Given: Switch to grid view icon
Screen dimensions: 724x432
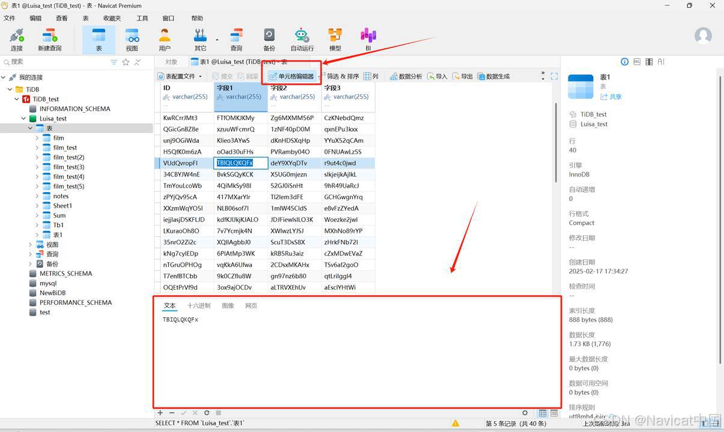Looking at the screenshot, I should [x=543, y=413].
